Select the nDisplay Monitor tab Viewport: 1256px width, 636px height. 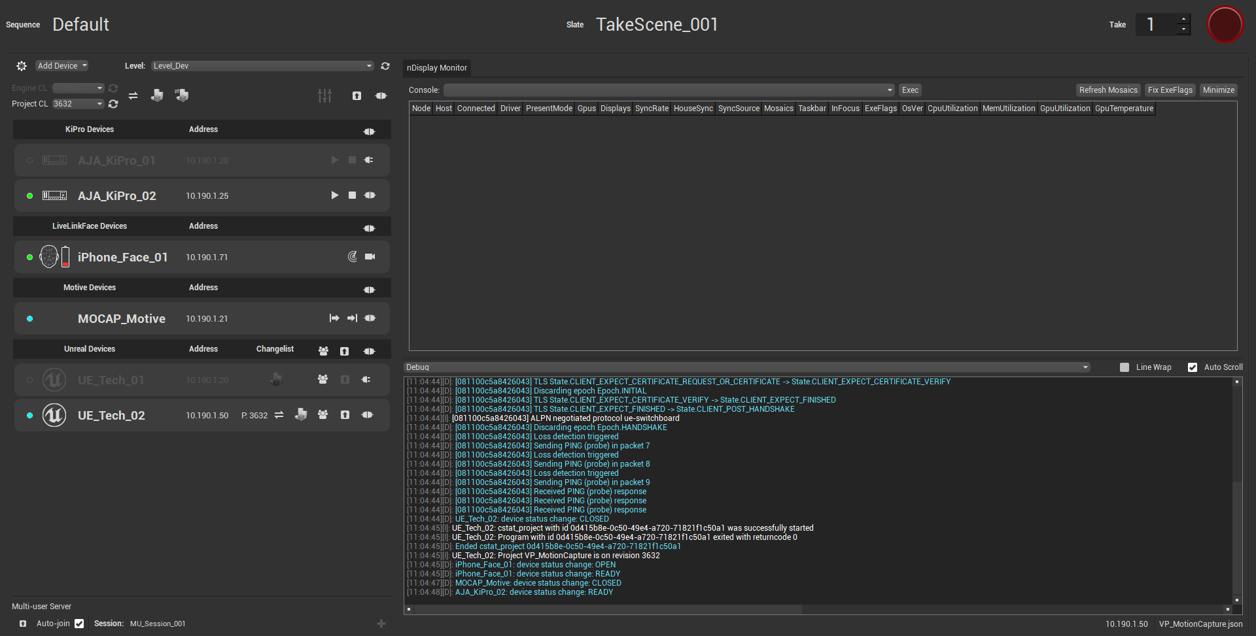(437, 68)
